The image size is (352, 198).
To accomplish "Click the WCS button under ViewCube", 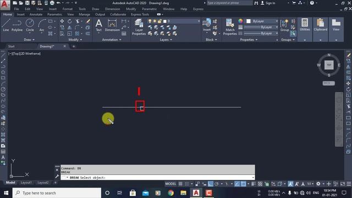I will [x=329, y=83].
